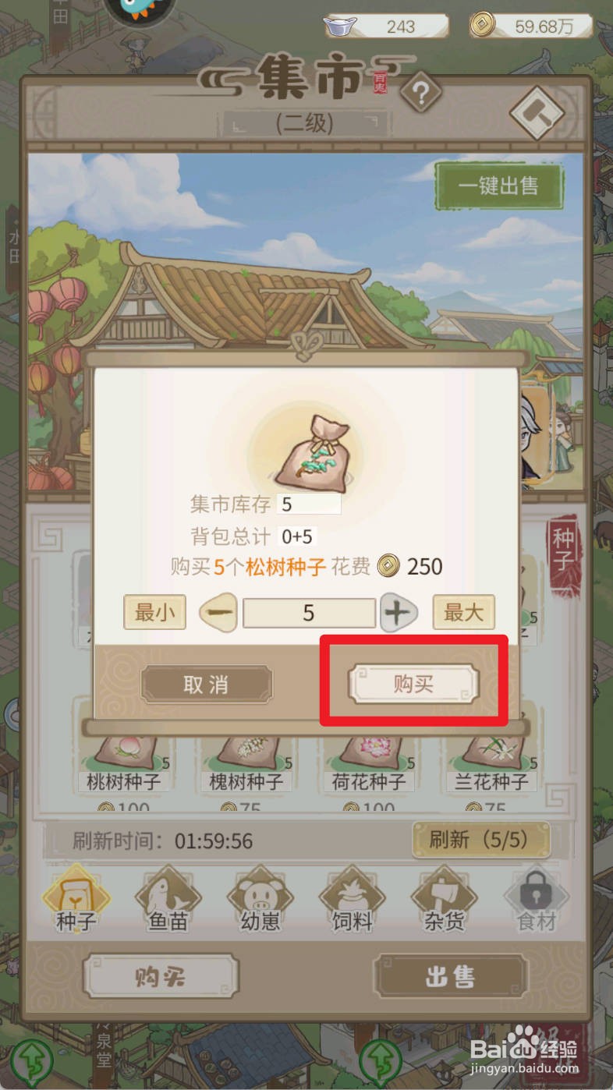Switch to the 出售 sell mode

point(451,976)
